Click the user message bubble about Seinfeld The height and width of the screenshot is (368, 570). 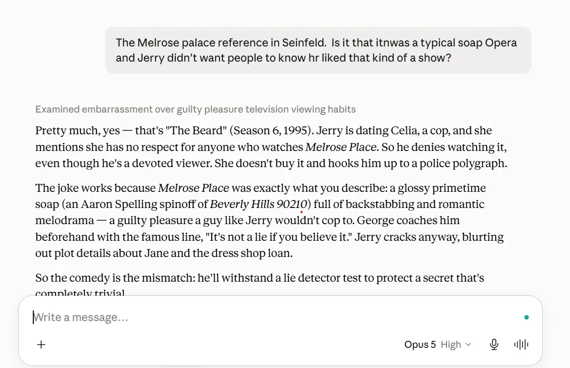coord(318,50)
